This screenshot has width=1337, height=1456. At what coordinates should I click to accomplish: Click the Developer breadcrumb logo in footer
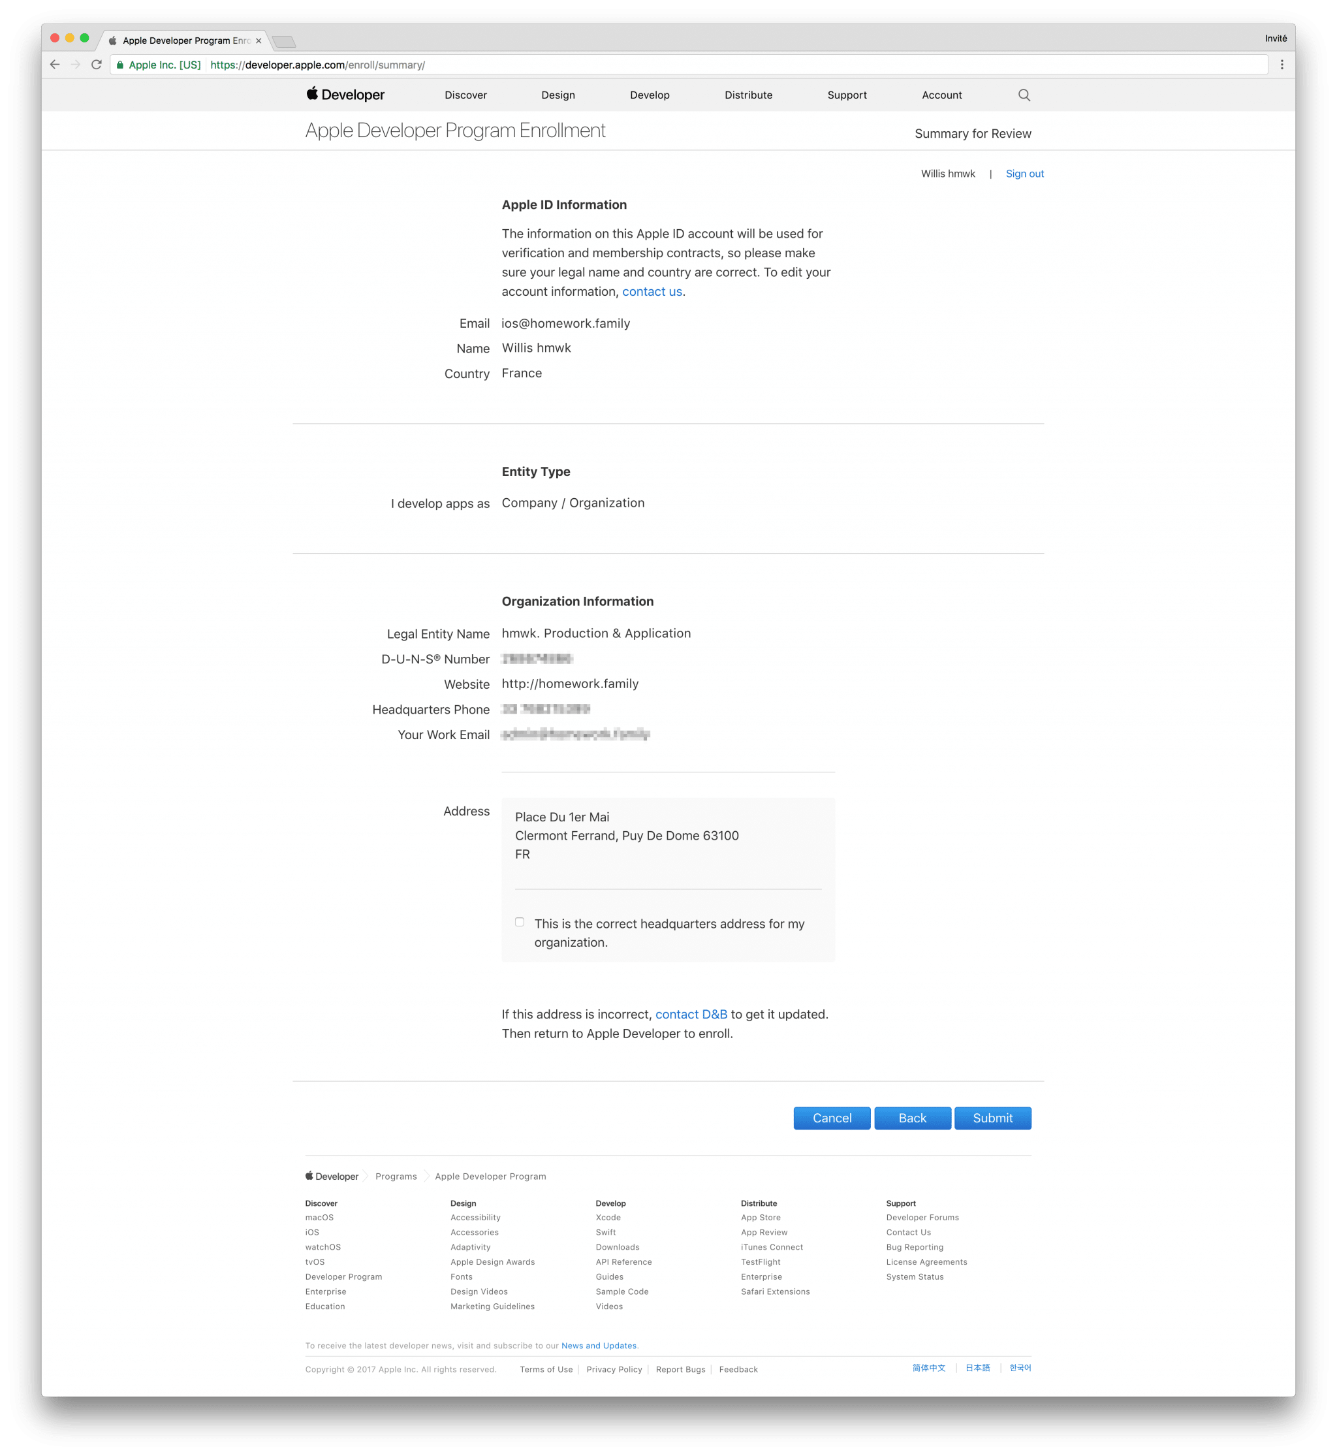(332, 1176)
